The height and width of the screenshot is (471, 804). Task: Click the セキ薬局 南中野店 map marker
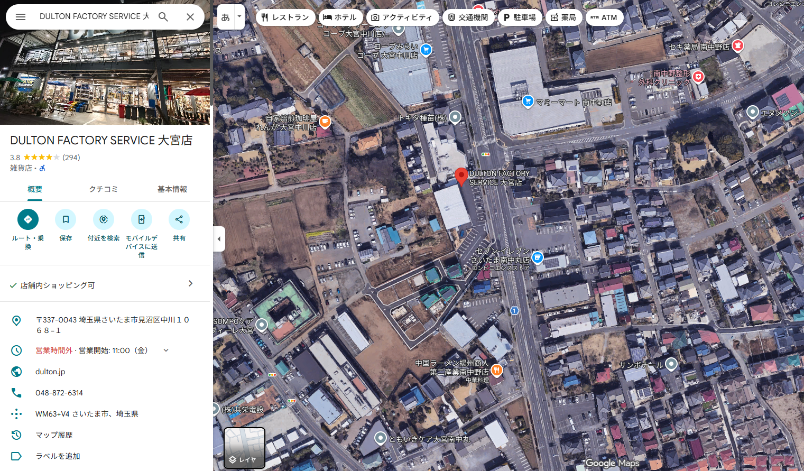click(x=738, y=46)
